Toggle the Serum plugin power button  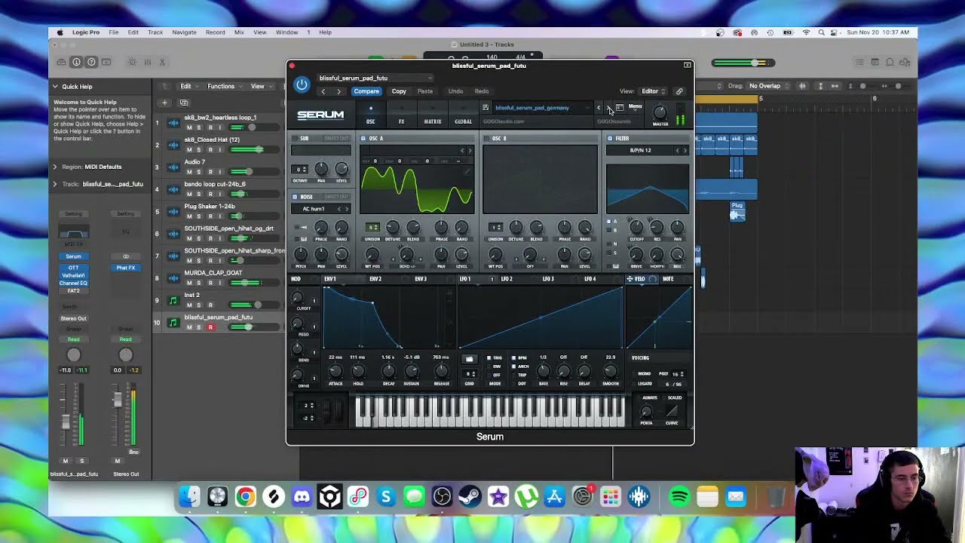click(302, 84)
